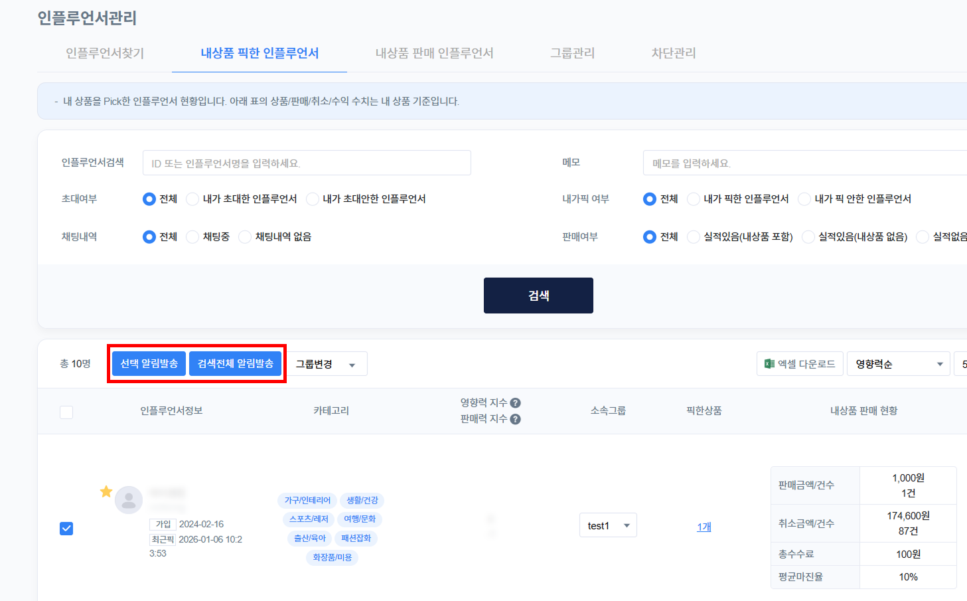Screen dimensions: 967x601
Task: Open the 내상품 판매 인플루언서 tab
Action: coord(434,53)
